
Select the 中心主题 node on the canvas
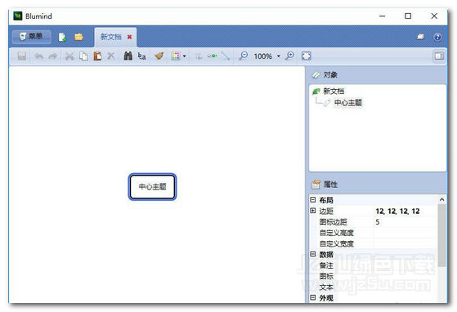click(152, 186)
